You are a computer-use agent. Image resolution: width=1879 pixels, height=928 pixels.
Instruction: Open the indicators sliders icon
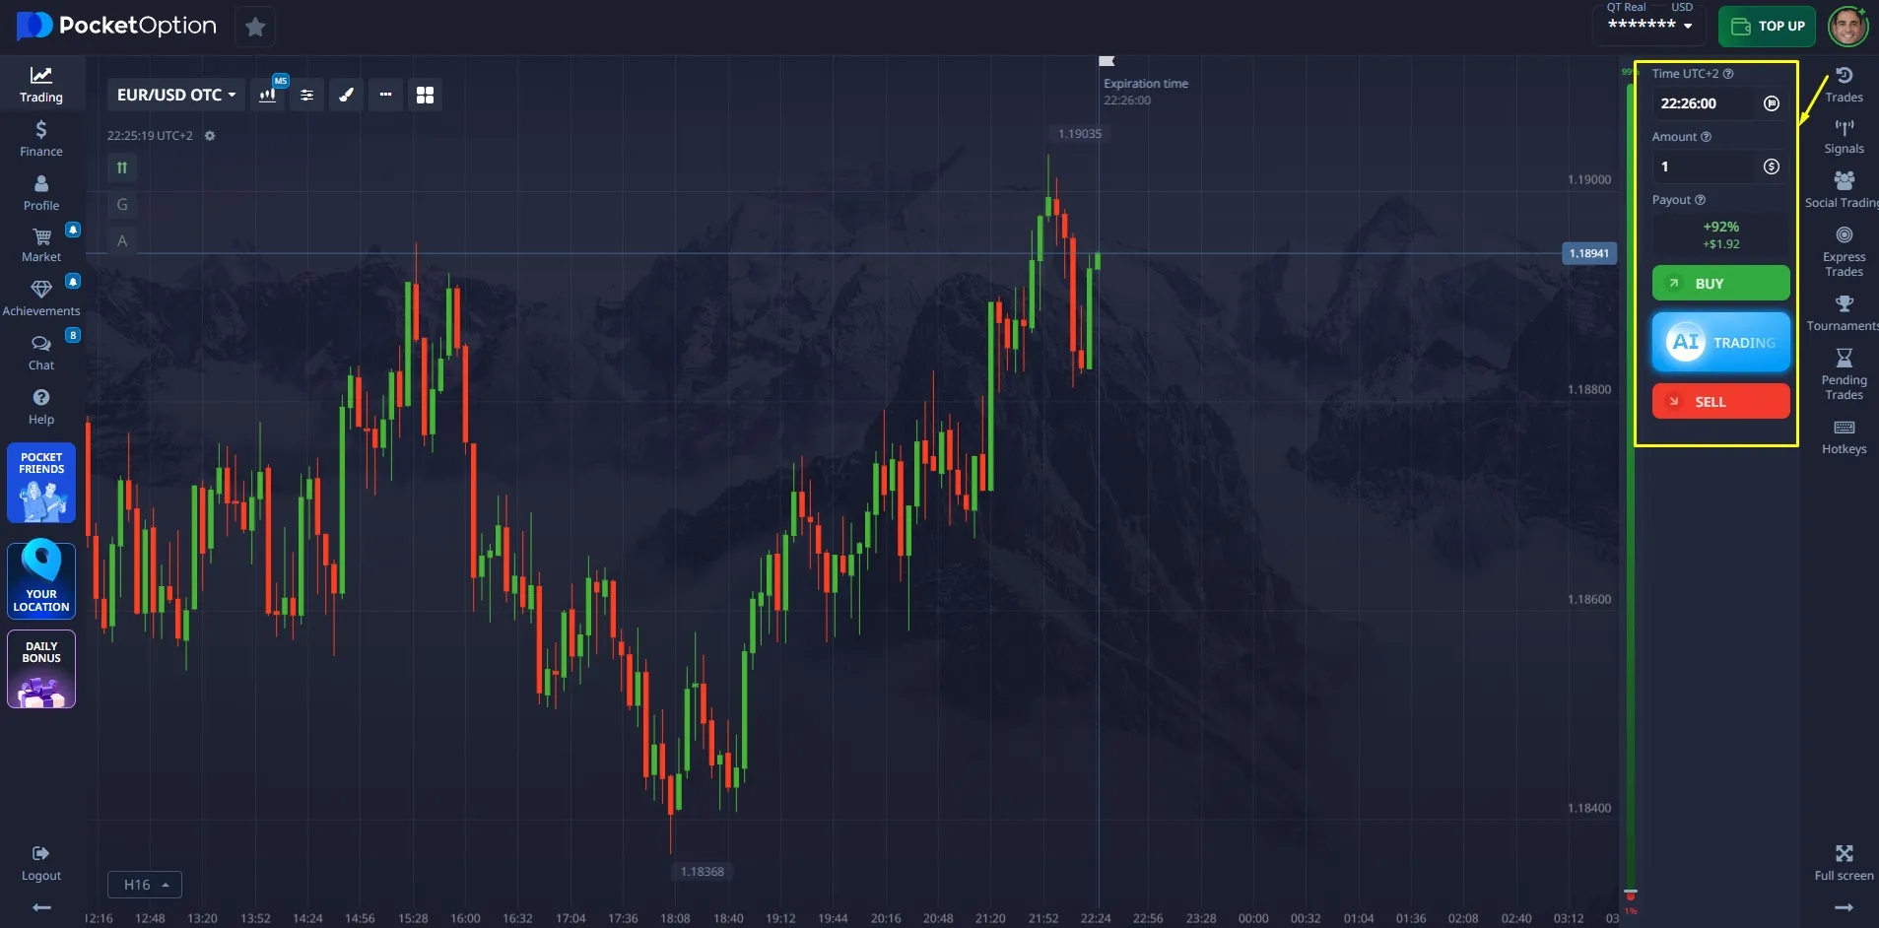pyautogui.click(x=306, y=95)
